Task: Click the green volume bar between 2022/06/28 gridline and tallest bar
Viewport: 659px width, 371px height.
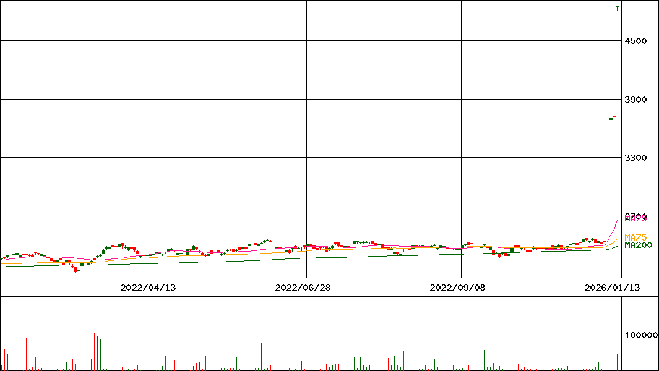Action: pyautogui.click(x=261, y=356)
